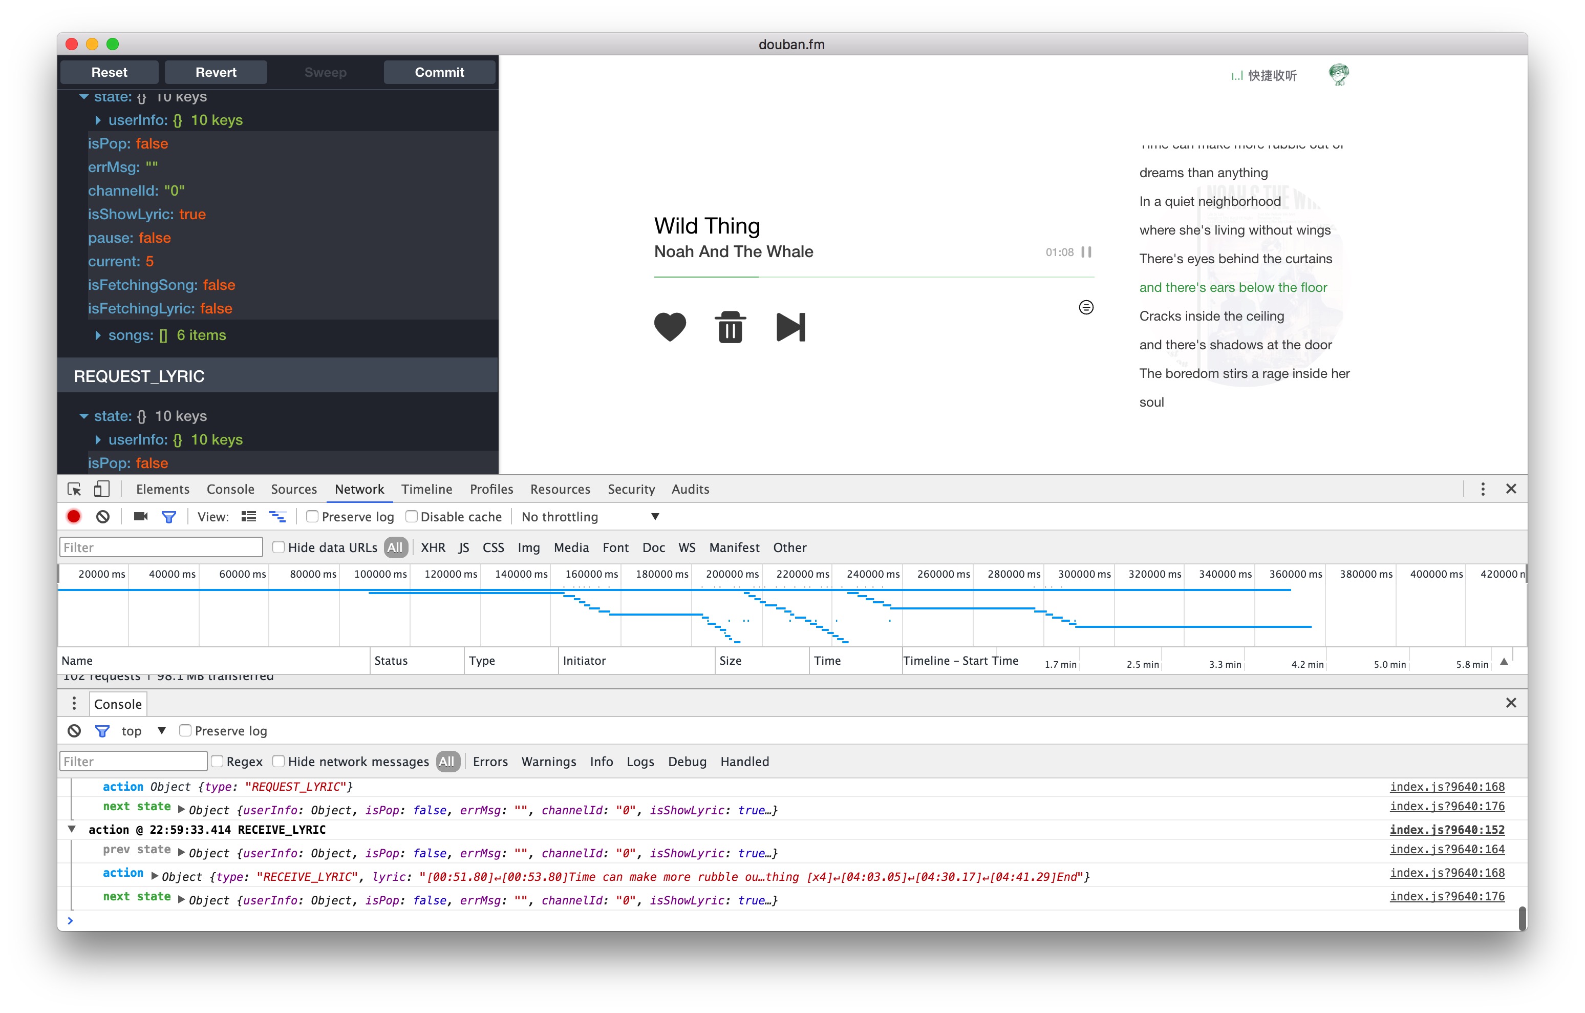
Task: Toggle lyrics with the circular lyric icon
Action: pyautogui.click(x=1086, y=308)
